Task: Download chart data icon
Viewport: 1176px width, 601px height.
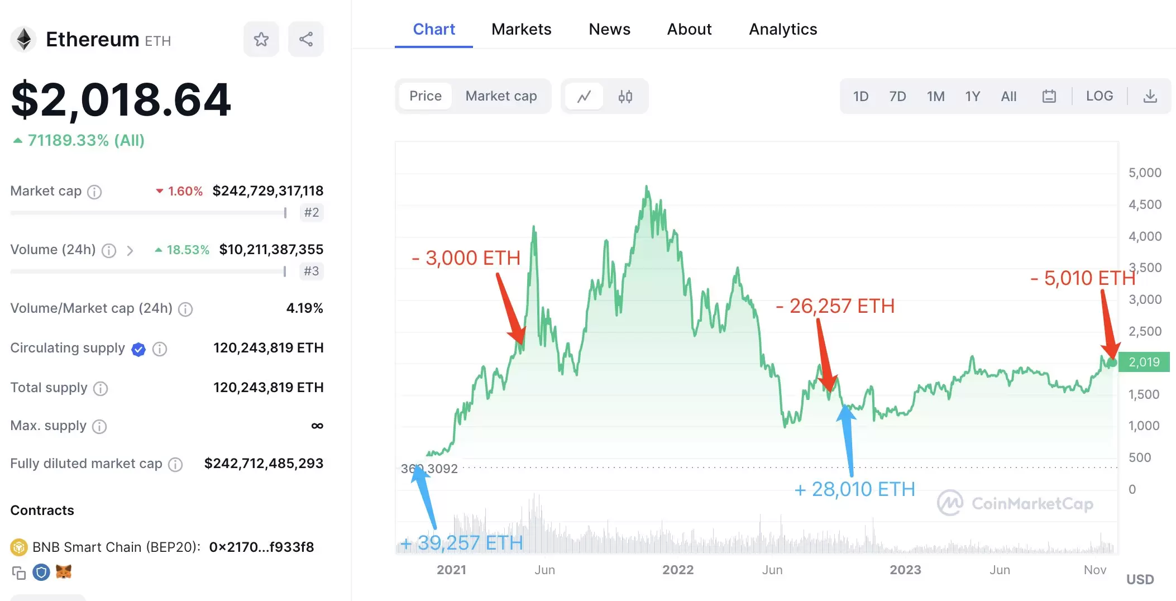Action: pyautogui.click(x=1150, y=97)
